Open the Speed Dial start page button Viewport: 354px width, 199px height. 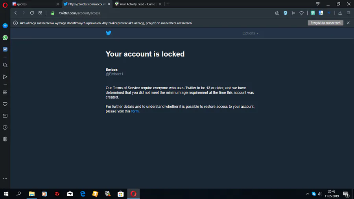coord(40,13)
